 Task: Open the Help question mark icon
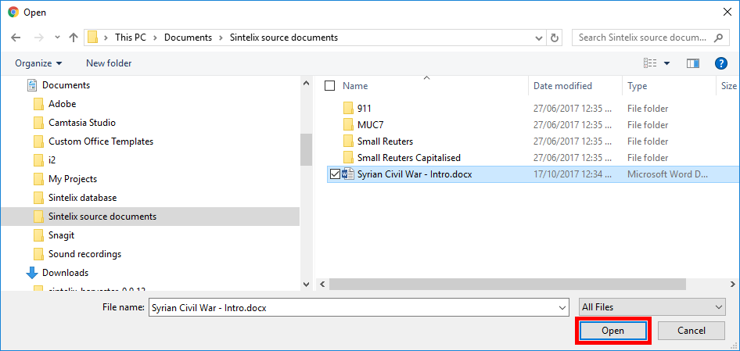[x=721, y=63]
